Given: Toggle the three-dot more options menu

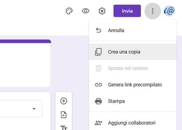Looking at the screenshot, I should (153, 11).
